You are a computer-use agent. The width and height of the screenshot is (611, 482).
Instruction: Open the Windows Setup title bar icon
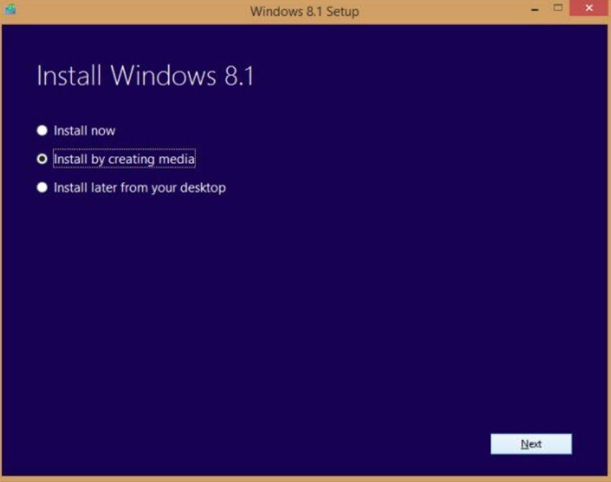click(x=10, y=9)
